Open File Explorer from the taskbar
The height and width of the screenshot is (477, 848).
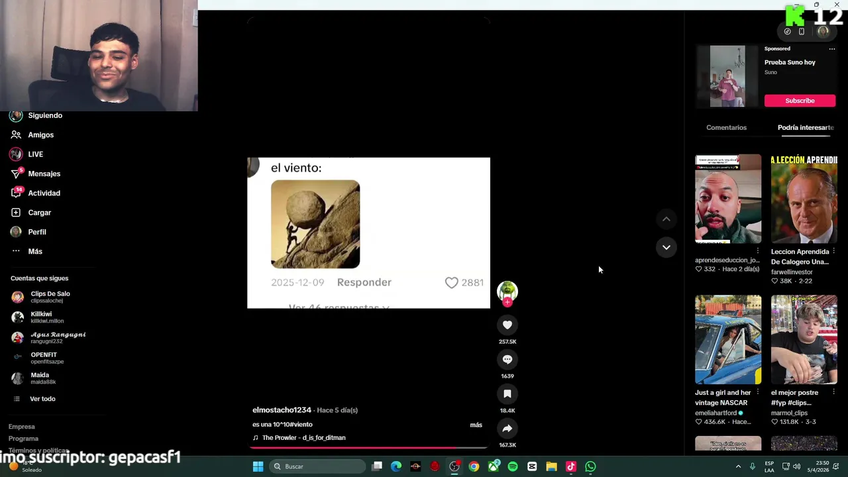(x=551, y=466)
